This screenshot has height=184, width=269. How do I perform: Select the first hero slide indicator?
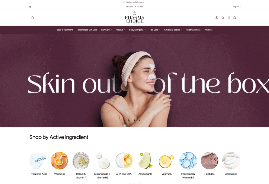click(130, 120)
